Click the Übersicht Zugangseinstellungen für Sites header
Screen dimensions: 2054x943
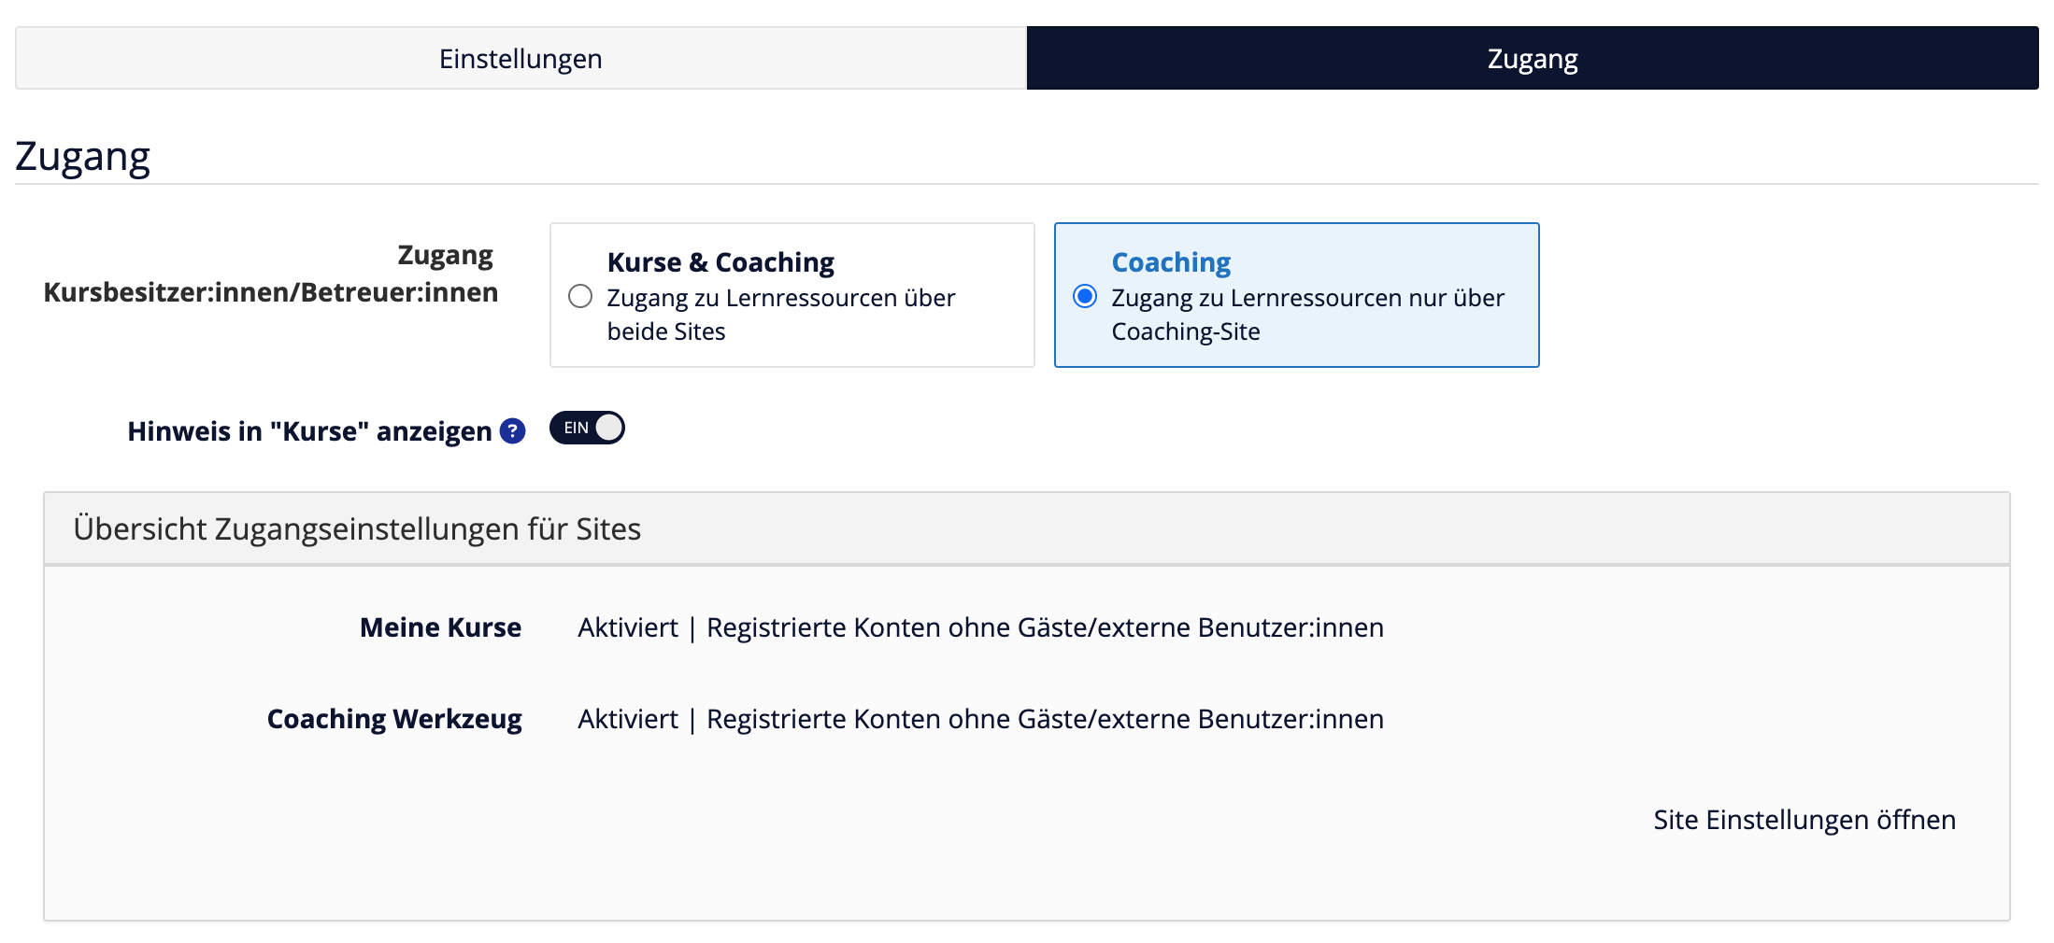pyautogui.click(x=357, y=529)
